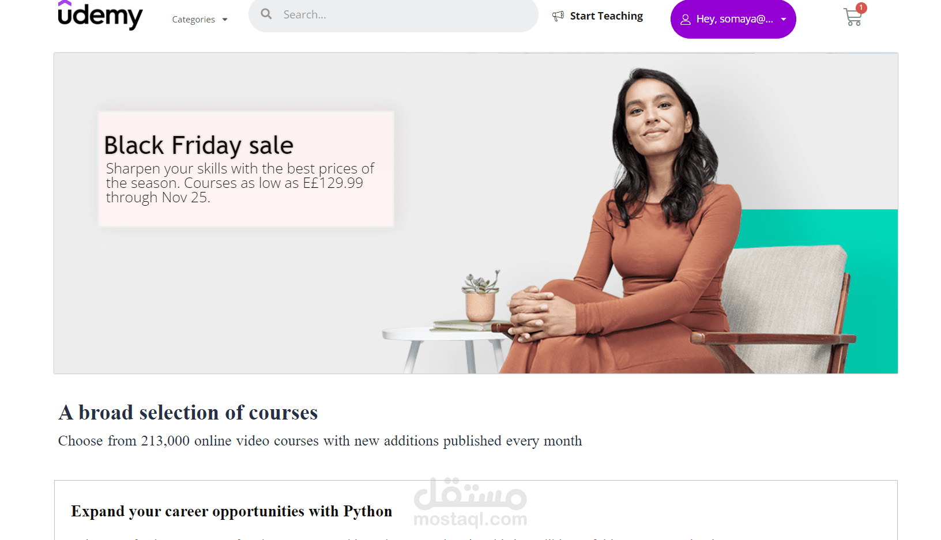Open the Hey, somaya@ account menu item
941x540 pixels.
click(x=733, y=19)
